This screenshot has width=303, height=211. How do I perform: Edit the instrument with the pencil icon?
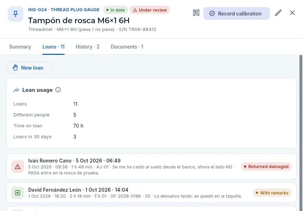point(278,13)
